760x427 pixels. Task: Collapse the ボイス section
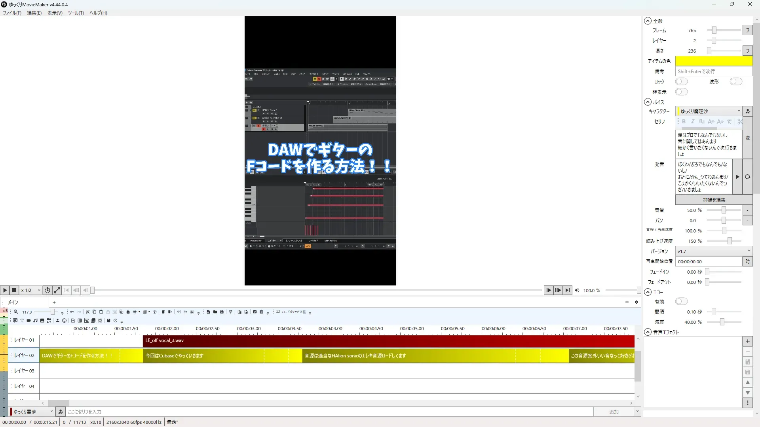(648, 102)
